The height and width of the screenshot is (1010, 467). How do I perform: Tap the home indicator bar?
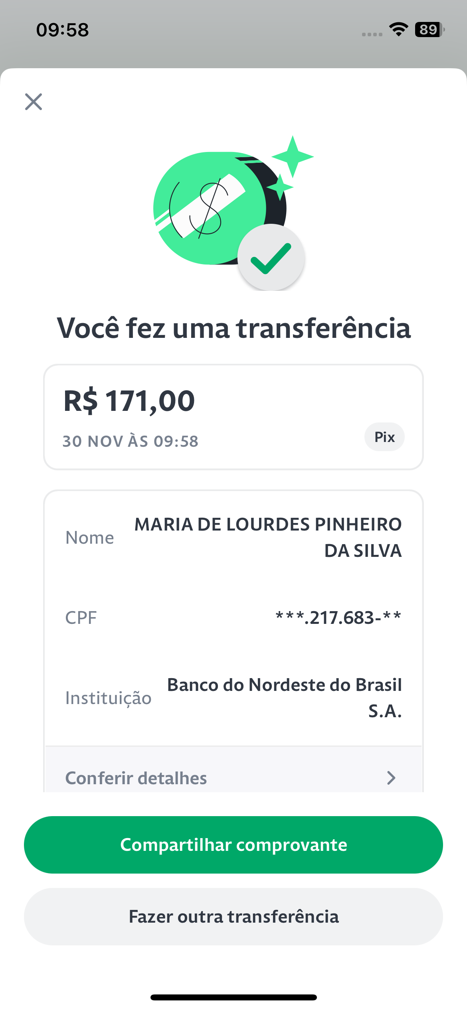[x=234, y=997]
